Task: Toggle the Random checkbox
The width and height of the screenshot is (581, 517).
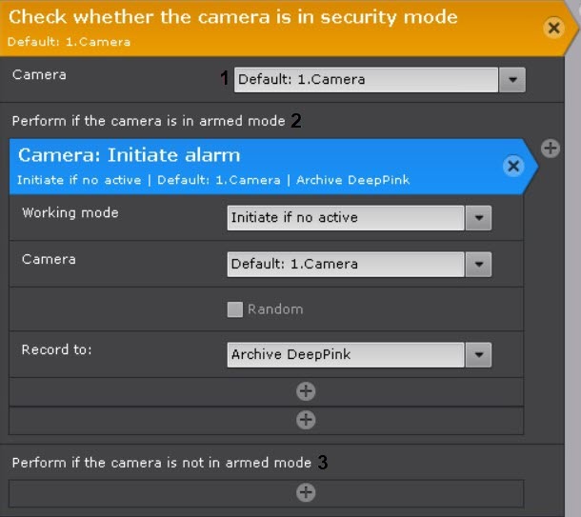Action: pyautogui.click(x=235, y=309)
